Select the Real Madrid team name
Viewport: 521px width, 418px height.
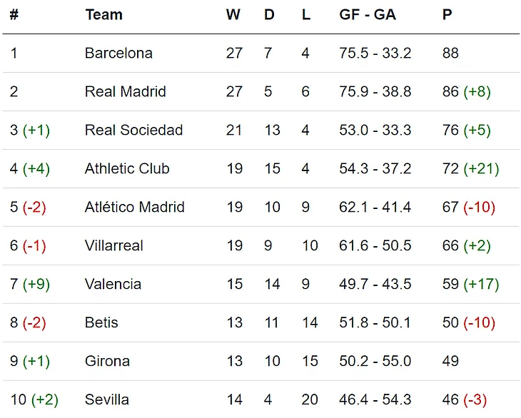pos(125,92)
